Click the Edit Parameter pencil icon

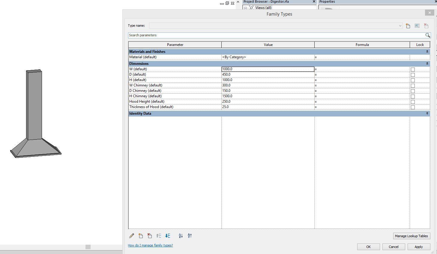[131, 236]
